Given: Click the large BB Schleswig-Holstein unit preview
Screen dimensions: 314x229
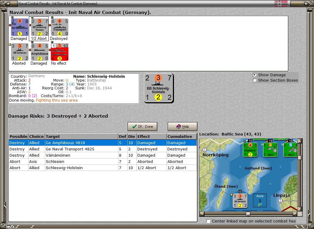Looking at the screenshot, I should coord(158,88).
